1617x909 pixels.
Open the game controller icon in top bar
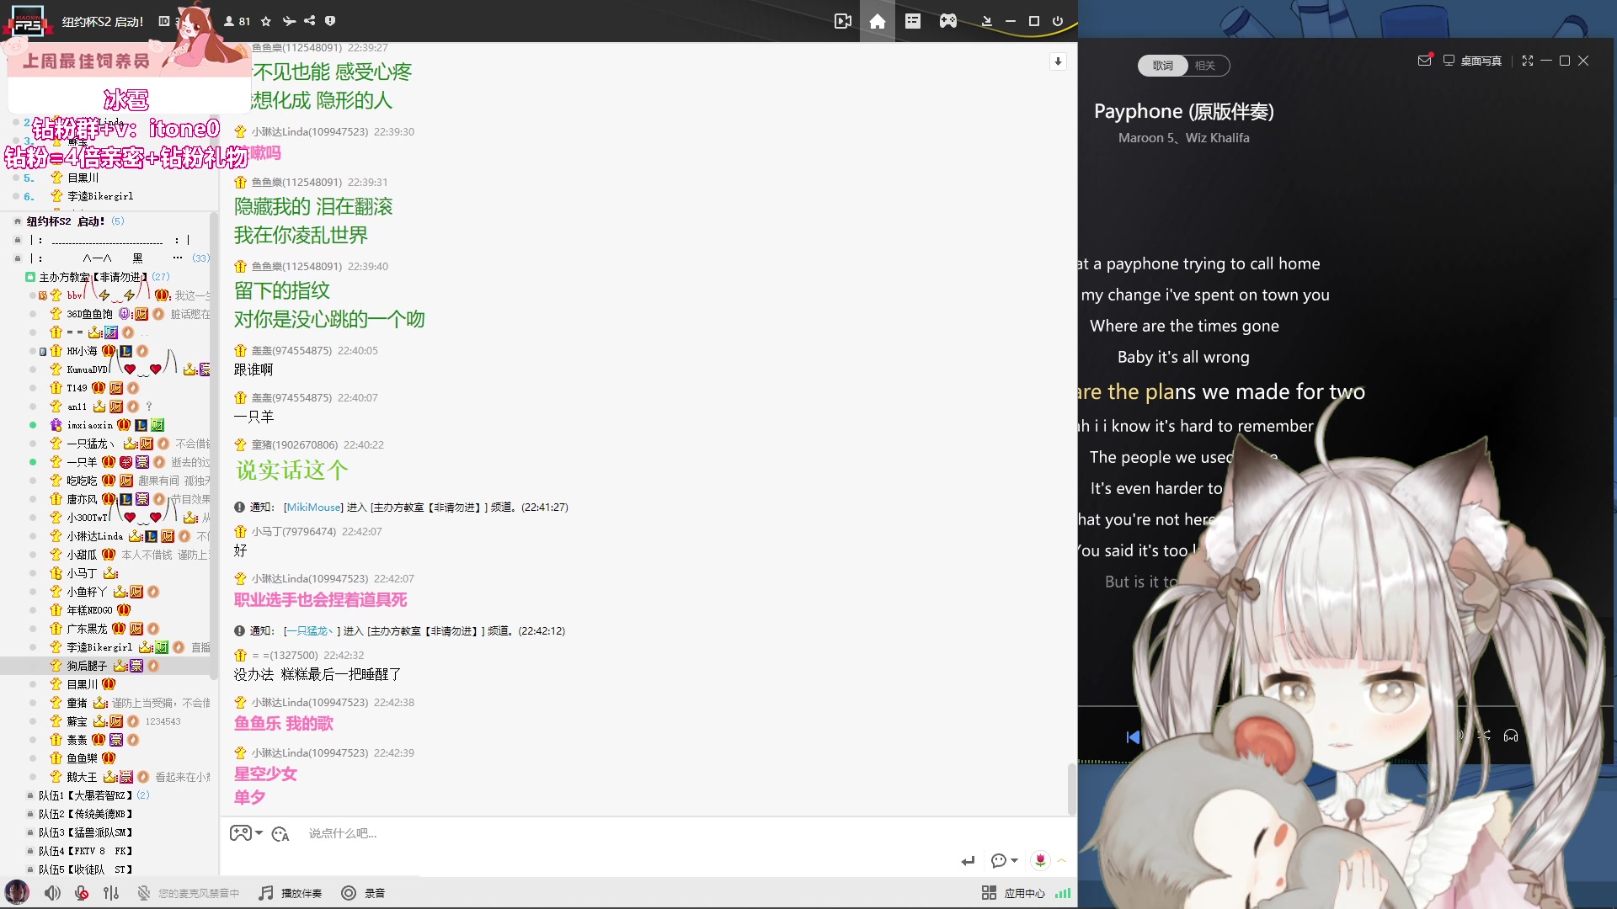[948, 21]
